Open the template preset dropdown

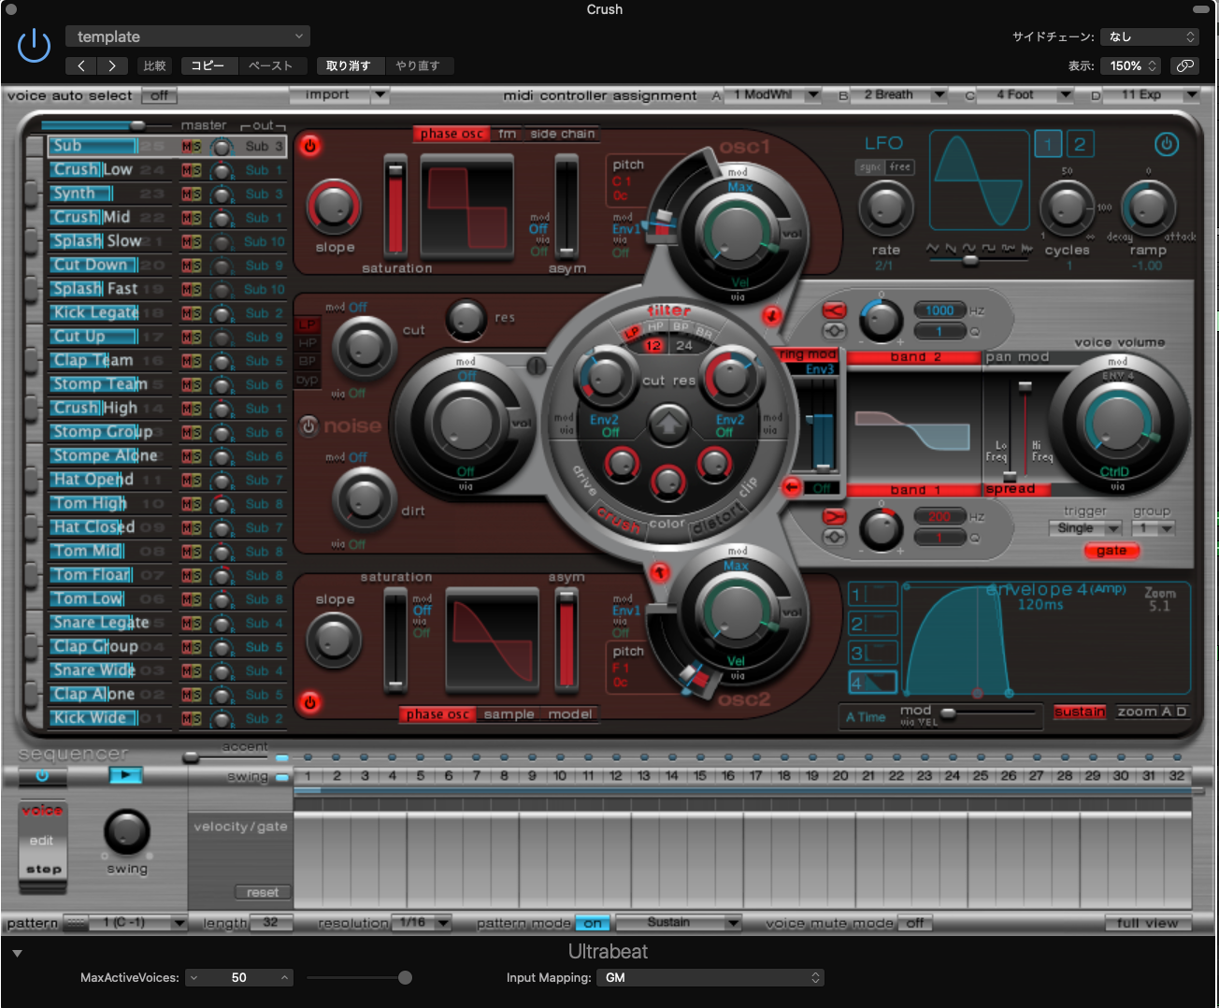[x=187, y=36]
